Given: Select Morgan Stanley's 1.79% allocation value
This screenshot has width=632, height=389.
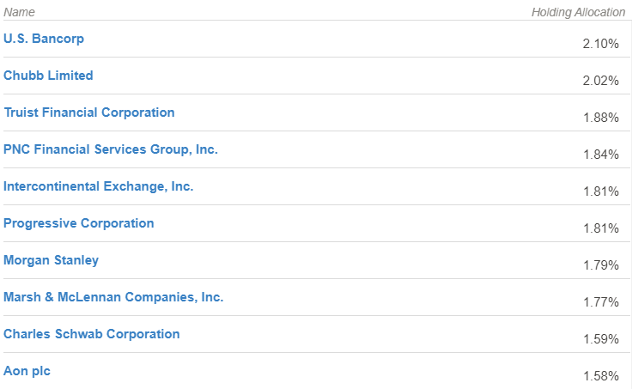Looking at the screenshot, I should [600, 265].
